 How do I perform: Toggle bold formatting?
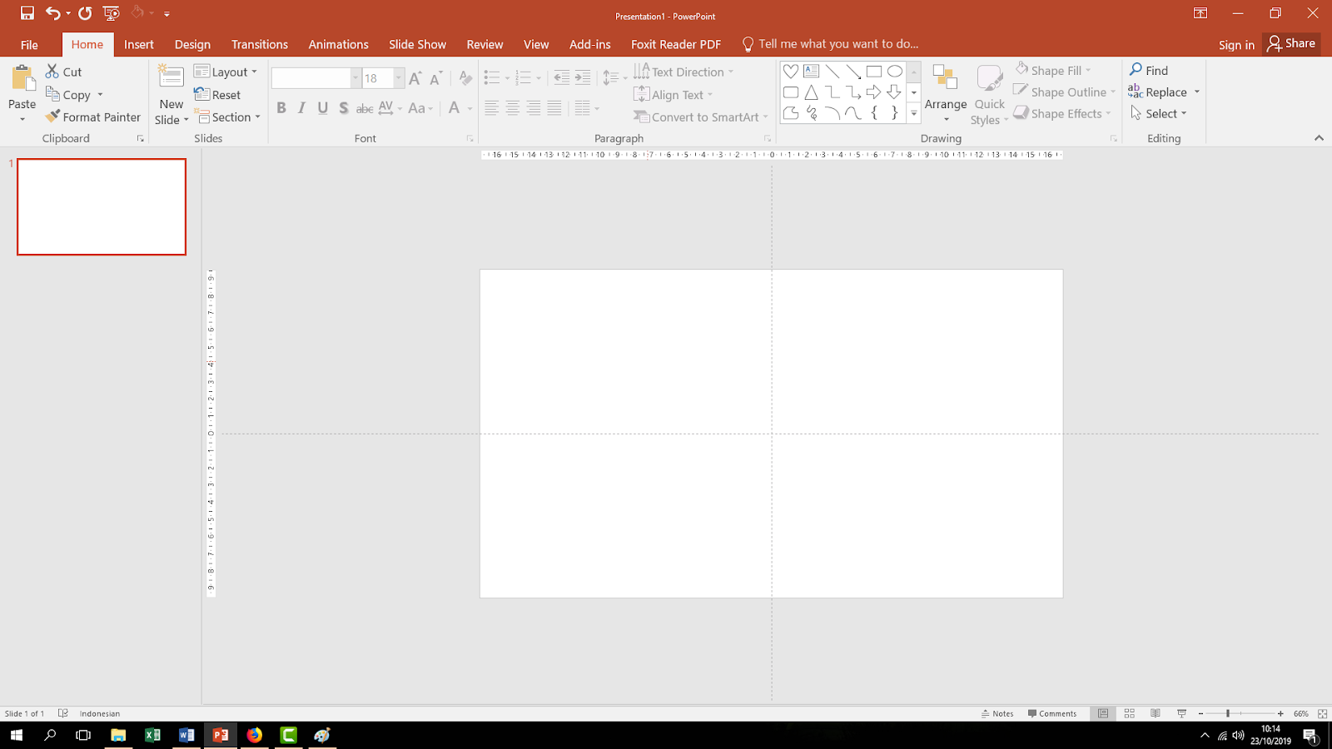pos(281,108)
